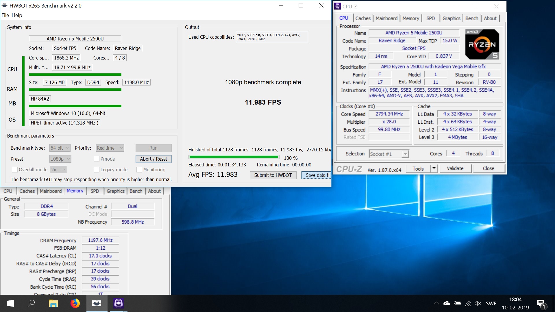The width and height of the screenshot is (555, 312).
Task: Select CPU tab in lower CPU-Z window
Action: [x=8, y=191]
